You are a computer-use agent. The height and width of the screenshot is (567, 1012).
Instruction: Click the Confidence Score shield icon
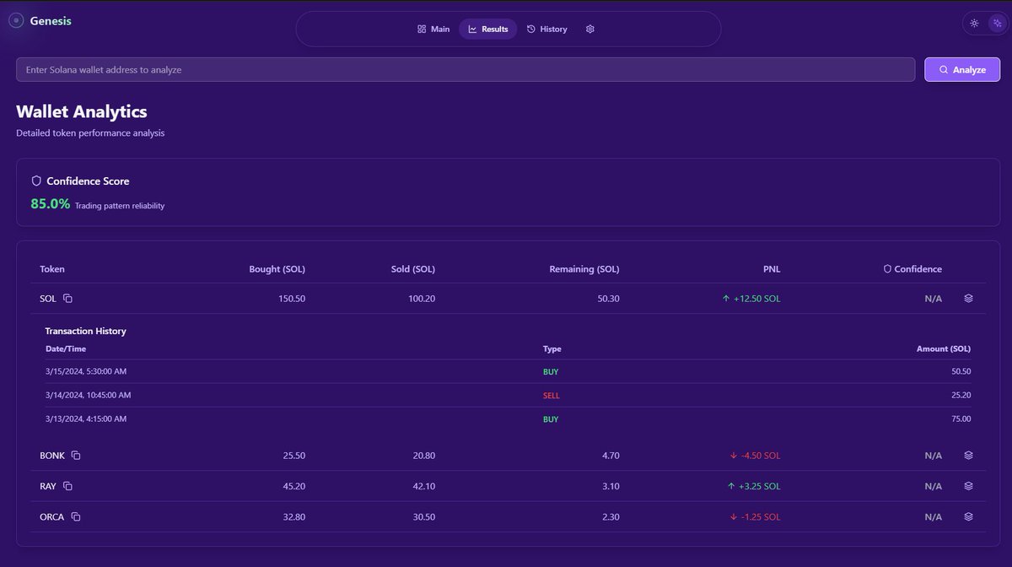(36, 181)
